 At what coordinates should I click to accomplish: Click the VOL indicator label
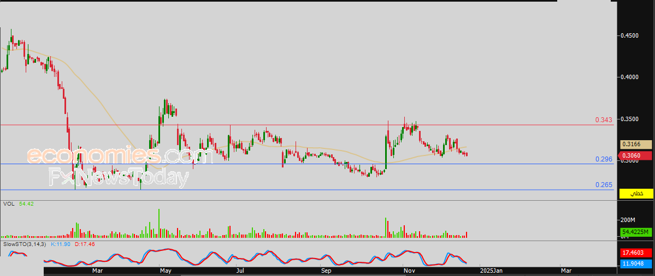8,204
